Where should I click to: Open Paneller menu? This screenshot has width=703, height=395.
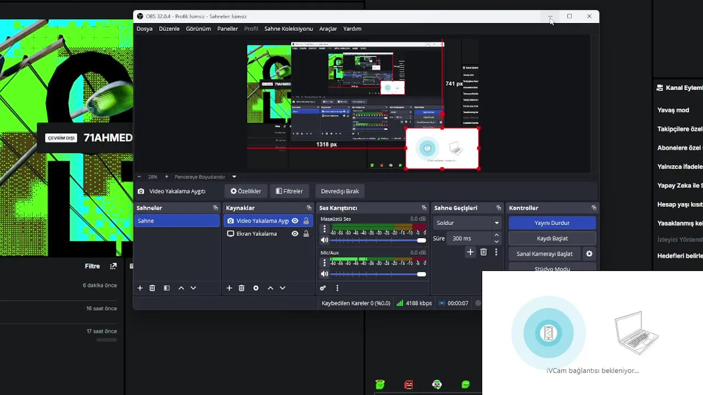pyautogui.click(x=227, y=29)
